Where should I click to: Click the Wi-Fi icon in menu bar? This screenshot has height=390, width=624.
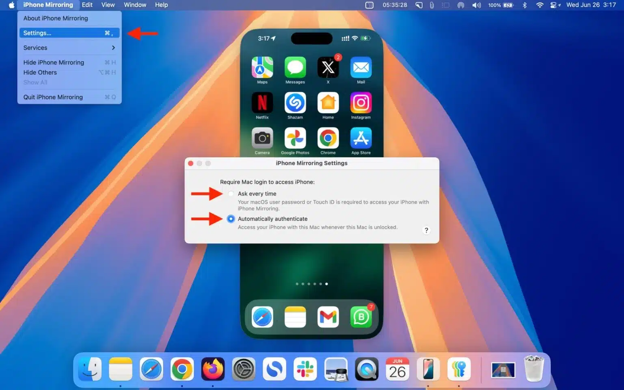point(539,5)
